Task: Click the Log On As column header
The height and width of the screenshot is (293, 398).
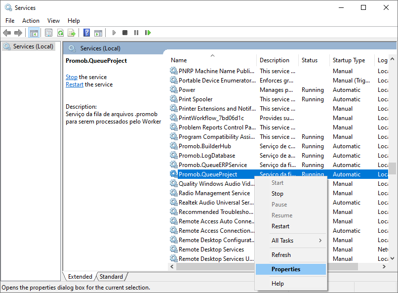Action: 382,60
